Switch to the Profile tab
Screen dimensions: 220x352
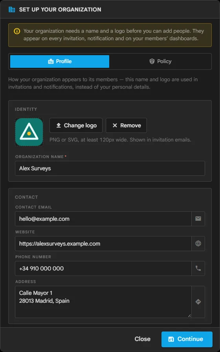[60, 61]
